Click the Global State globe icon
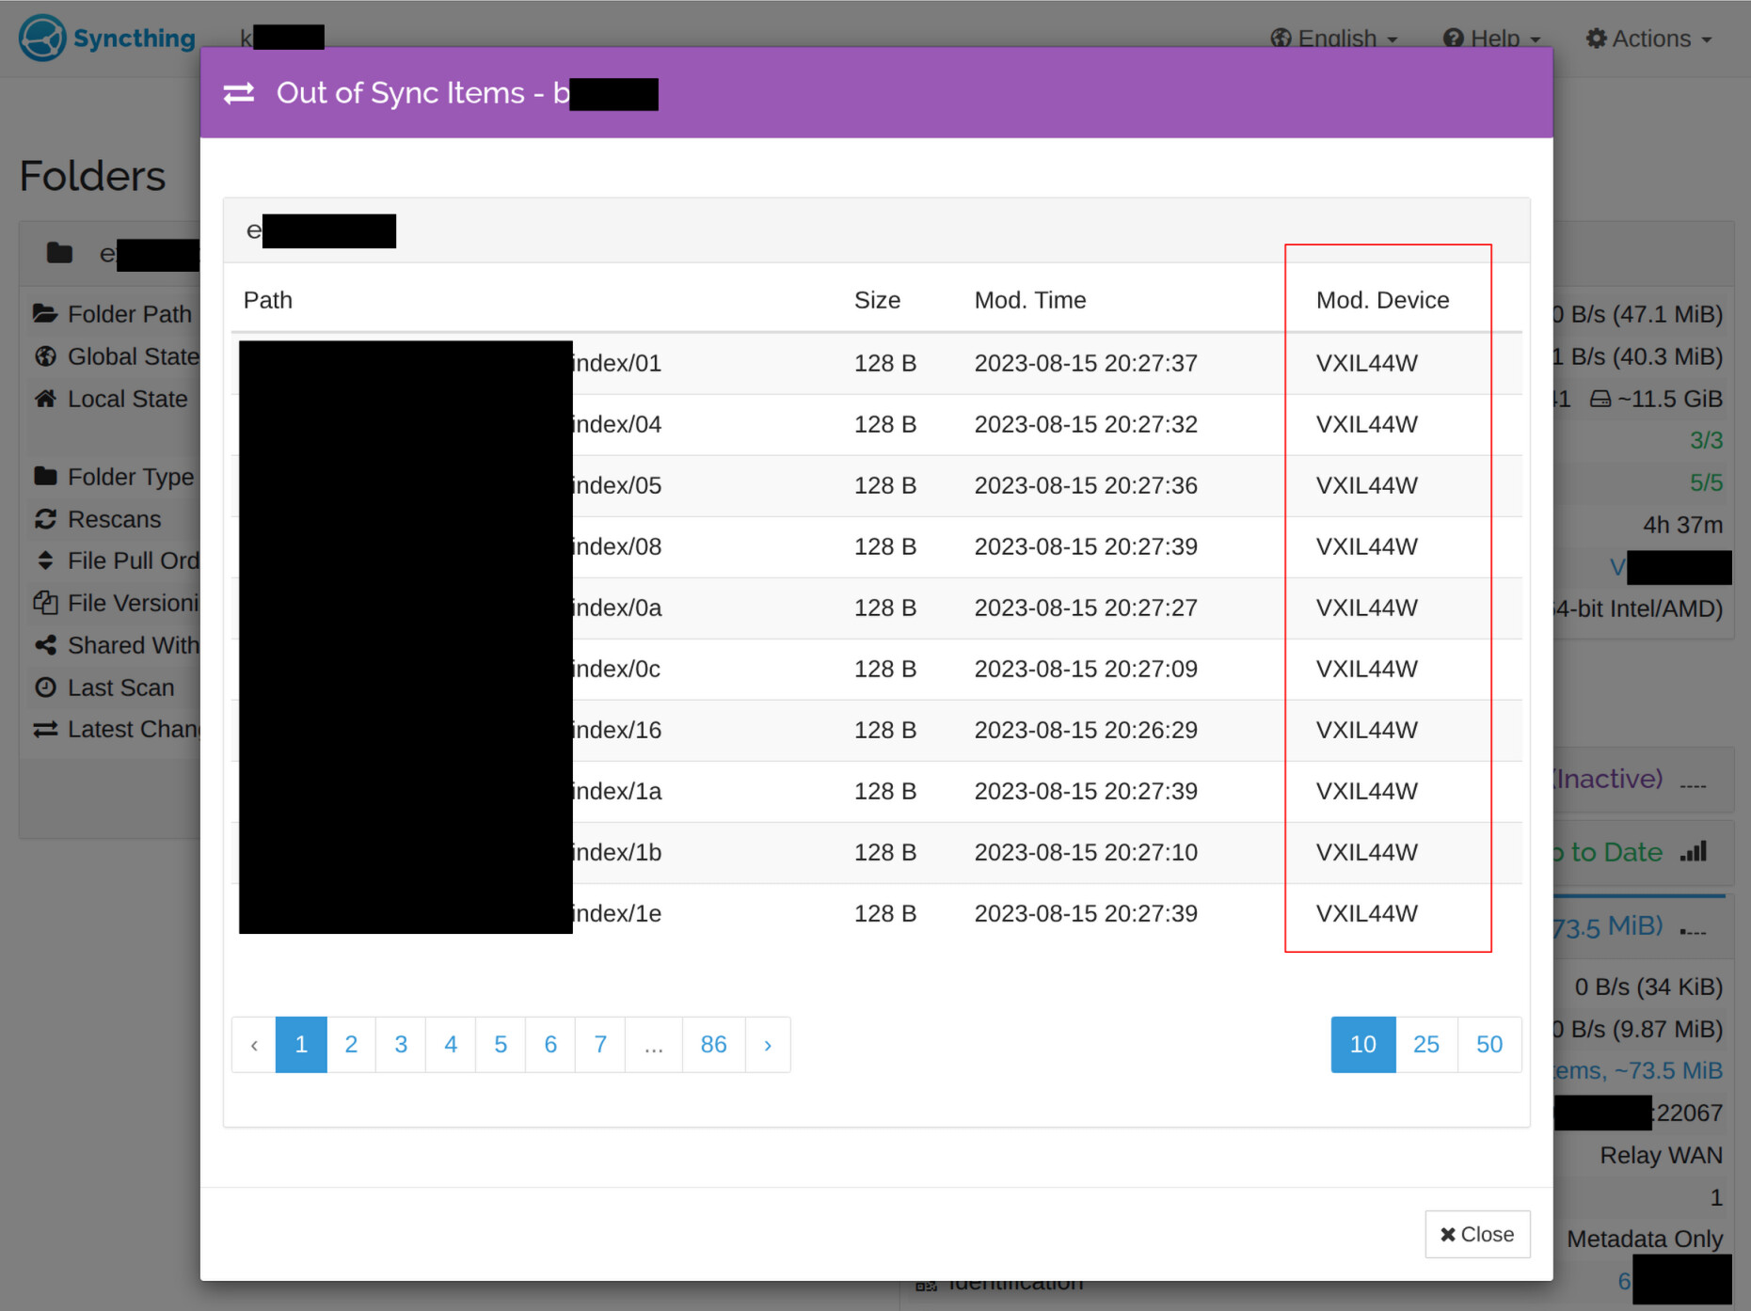 (x=45, y=356)
